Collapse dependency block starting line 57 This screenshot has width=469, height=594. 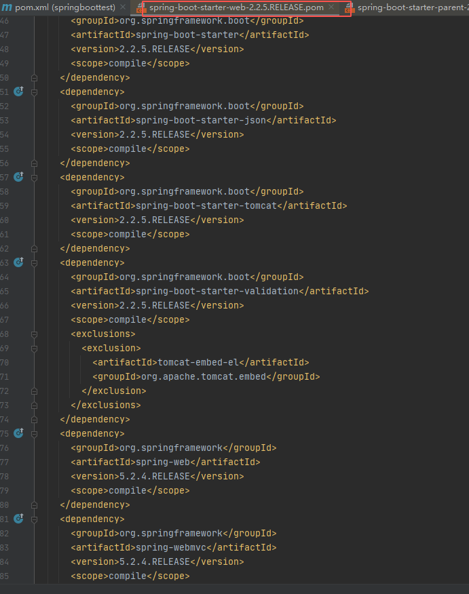click(x=34, y=177)
